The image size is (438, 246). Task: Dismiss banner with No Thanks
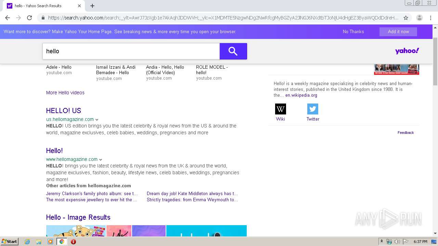353,31
